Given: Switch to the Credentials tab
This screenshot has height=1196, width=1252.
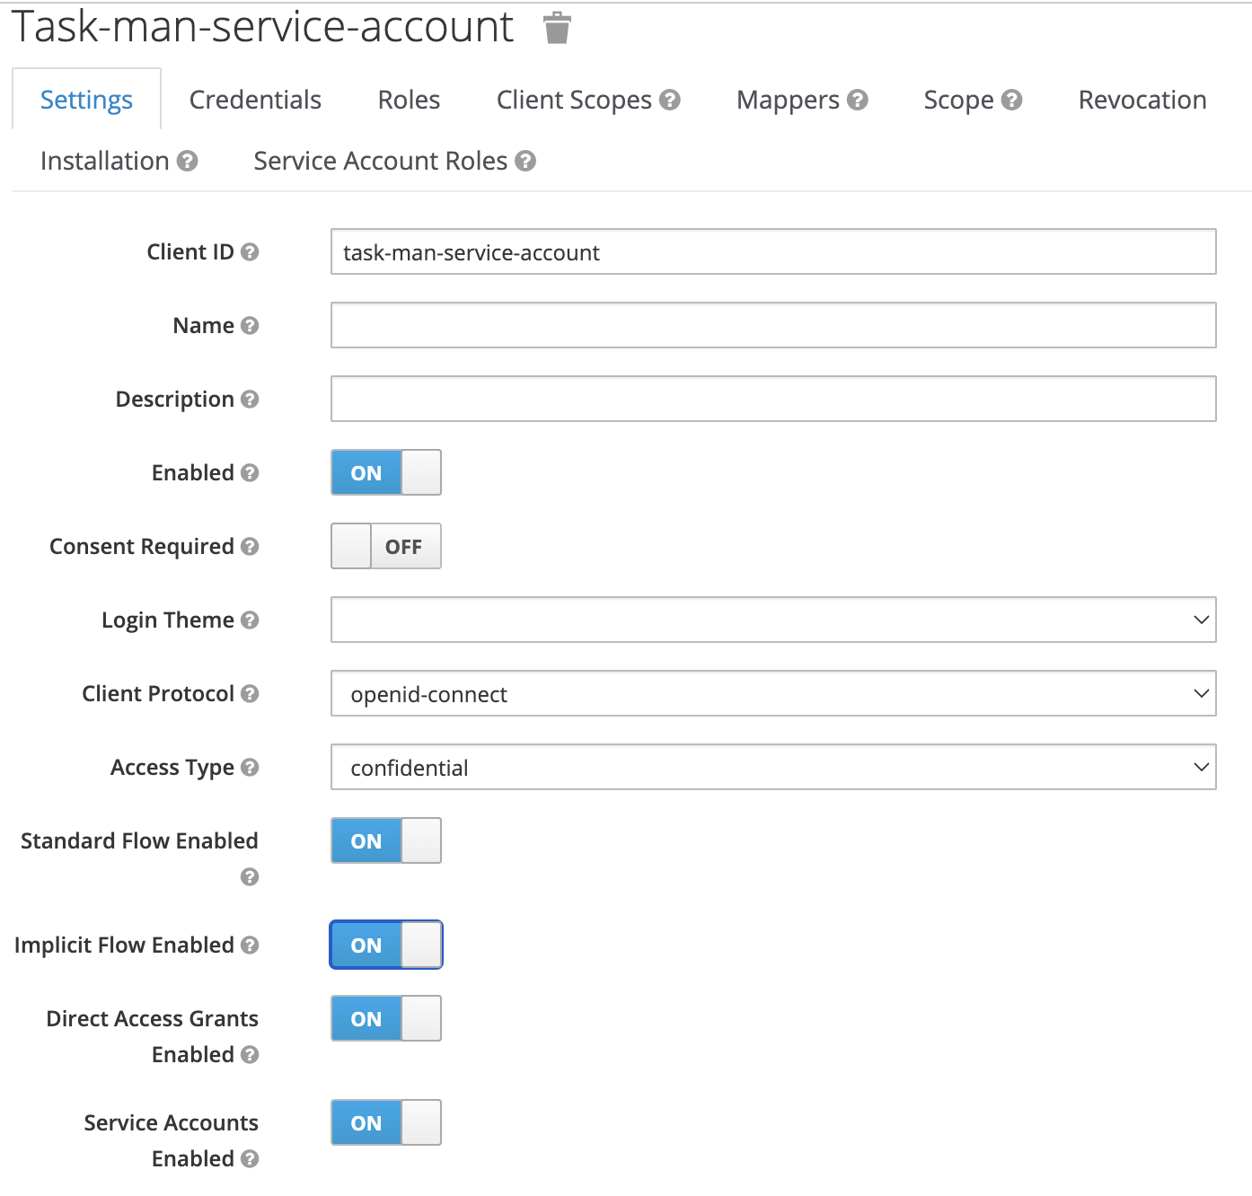Looking at the screenshot, I should (255, 100).
